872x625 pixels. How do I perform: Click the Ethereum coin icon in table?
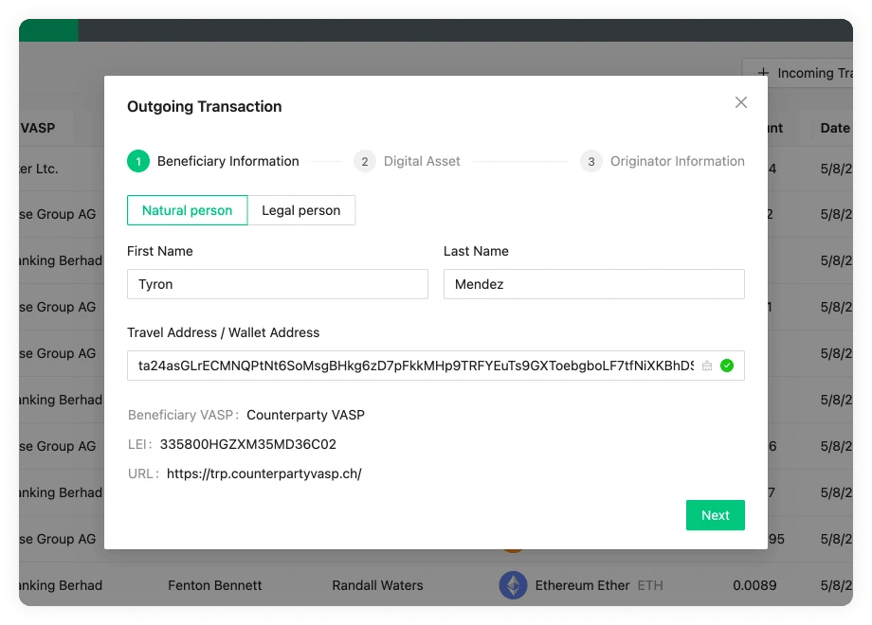pyautogui.click(x=513, y=585)
